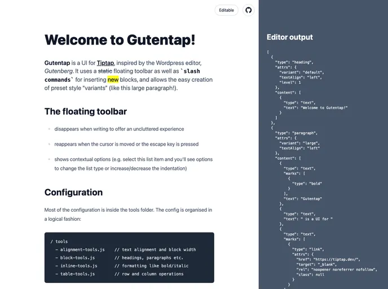Image resolution: width=388 pixels, height=289 pixels.
Task: Click the paragraph starting Most of the configuration
Action: click(128, 214)
